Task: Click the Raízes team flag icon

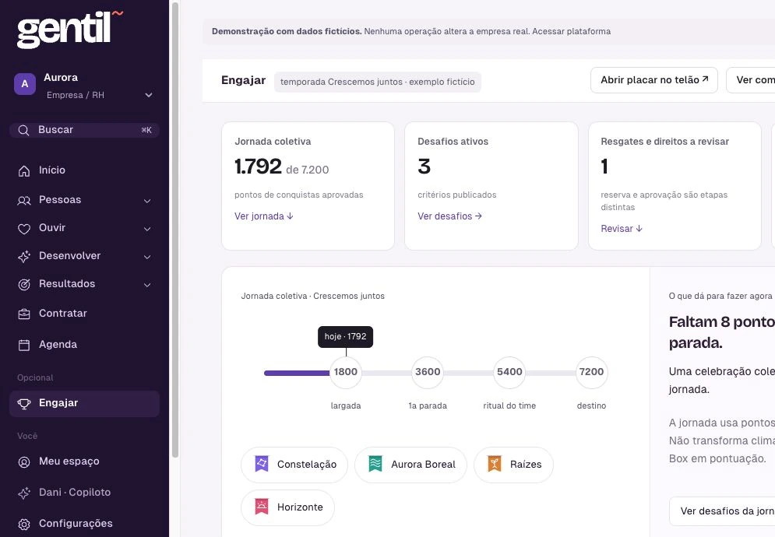Action: pos(495,464)
